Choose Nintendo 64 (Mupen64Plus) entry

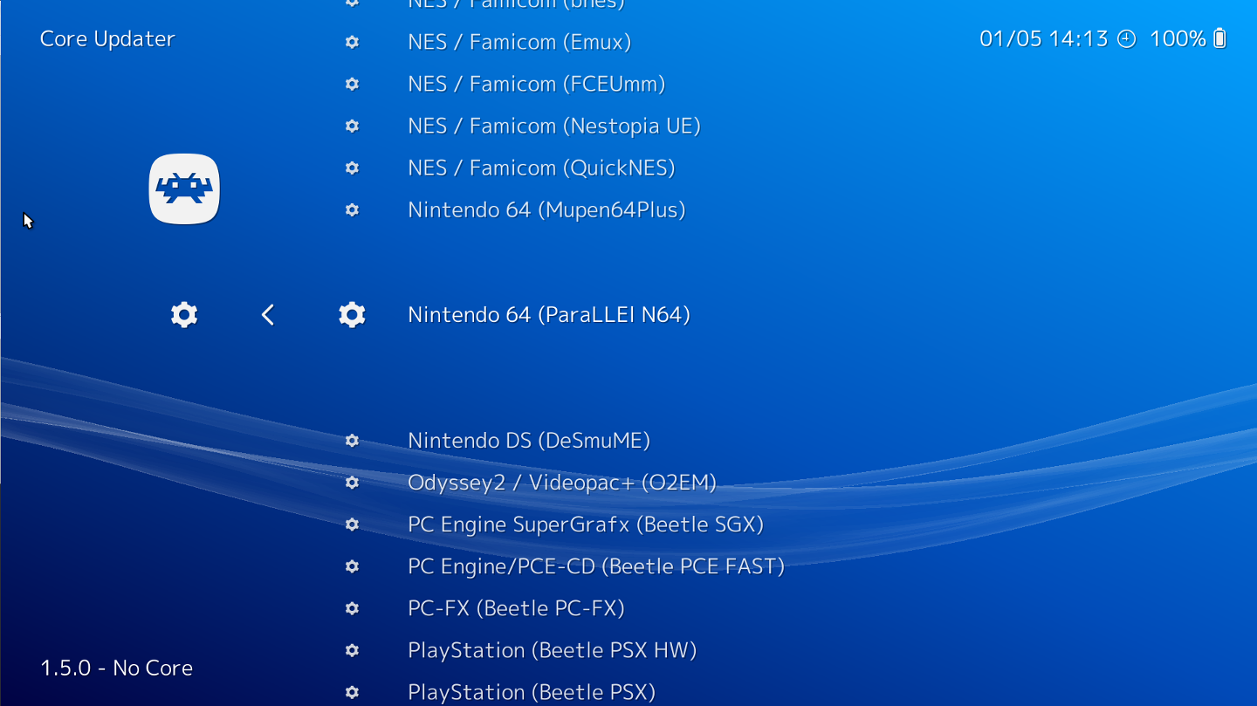coord(546,209)
